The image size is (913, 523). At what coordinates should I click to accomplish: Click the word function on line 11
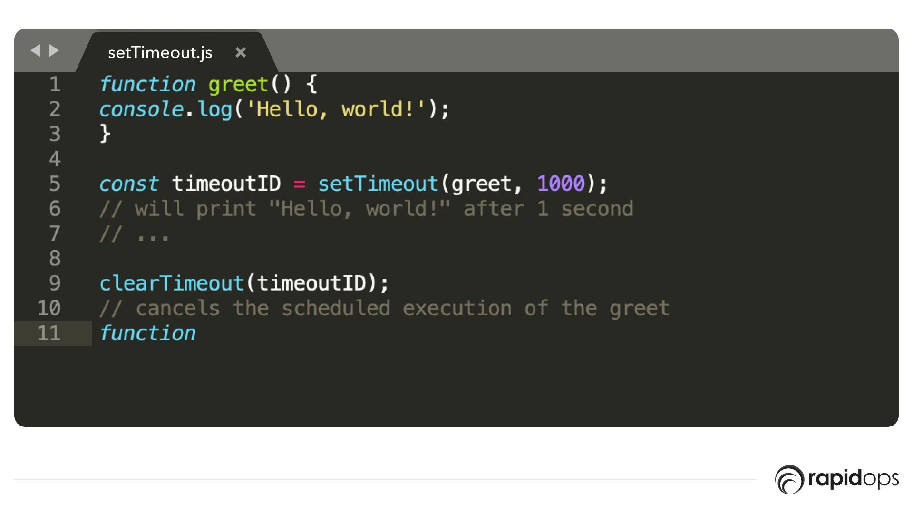tap(147, 333)
